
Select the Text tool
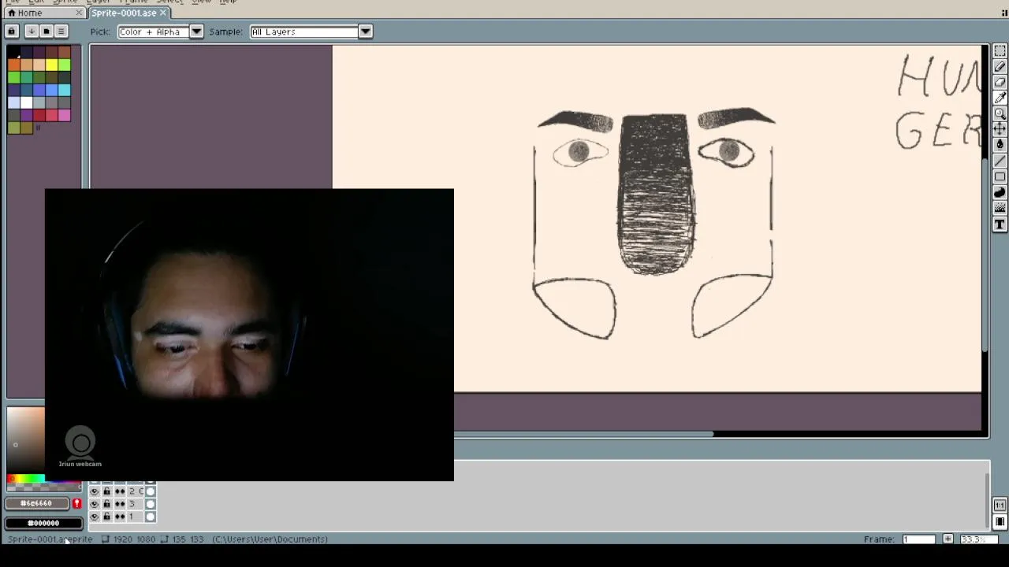1000,224
